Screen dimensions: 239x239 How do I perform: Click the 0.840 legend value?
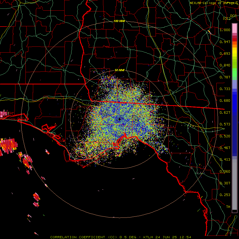[x=225, y=65]
